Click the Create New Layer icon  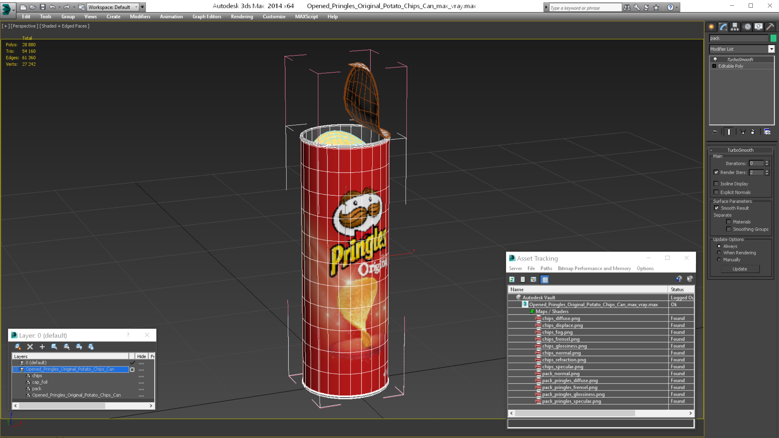(18, 347)
